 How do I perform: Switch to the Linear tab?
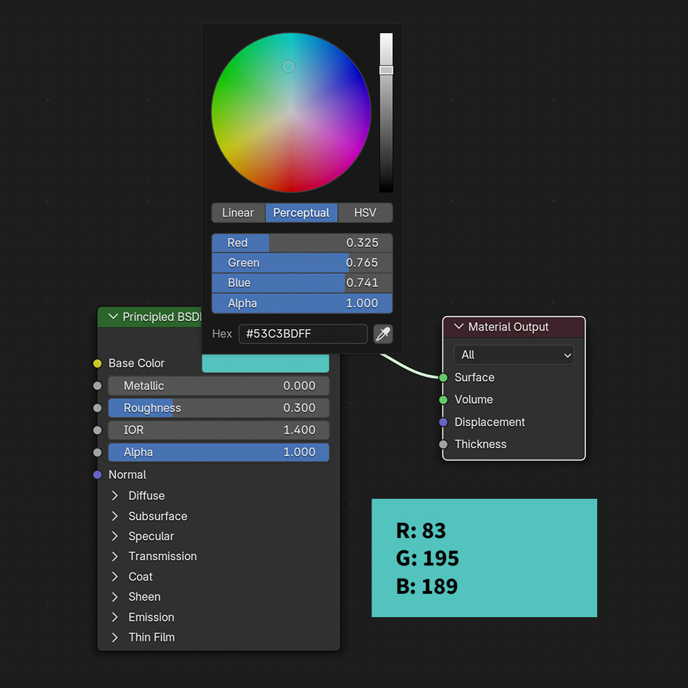click(x=239, y=213)
